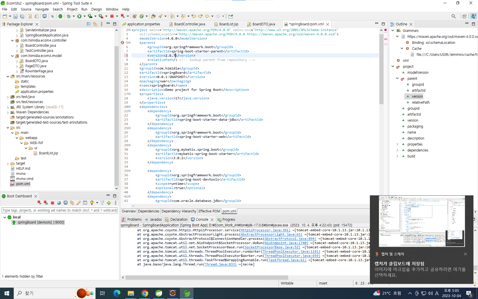Open the Navigate menu

click(x=42, y=9)
